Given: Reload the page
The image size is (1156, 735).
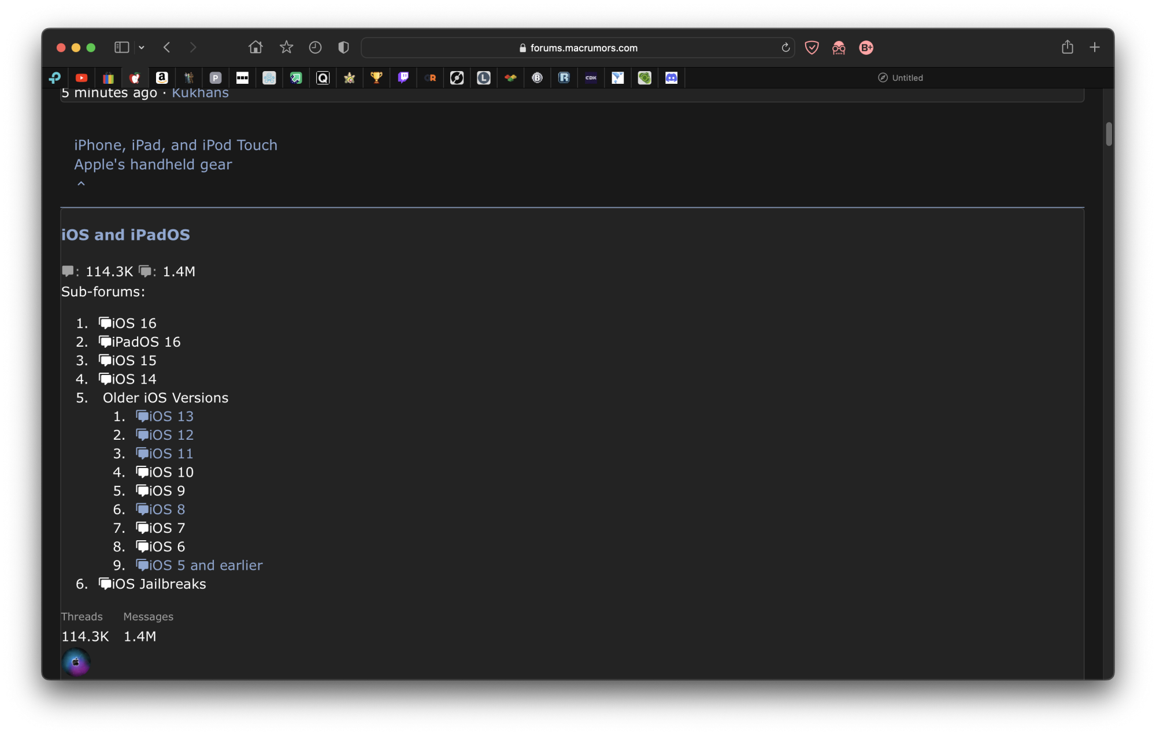Looking at the screenshot, I should click(786, 48).
